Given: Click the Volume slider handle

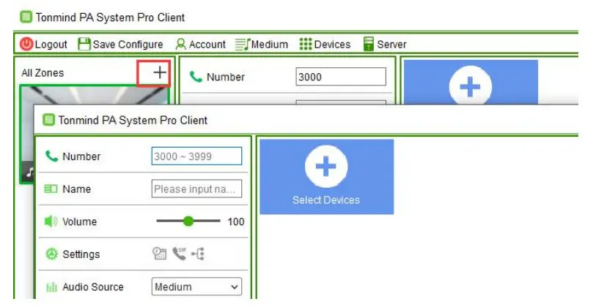Looking at the screenshot, I should pos(188,221).
